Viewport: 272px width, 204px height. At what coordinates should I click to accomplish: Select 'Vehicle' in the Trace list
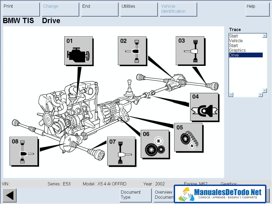click(246, 41)
